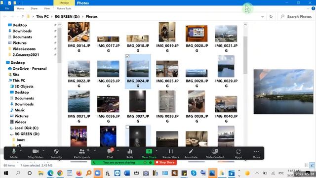Open Microsoft Edge from taskbar
The width and height of the screenshot is (316, 178).
pos(50,173)
